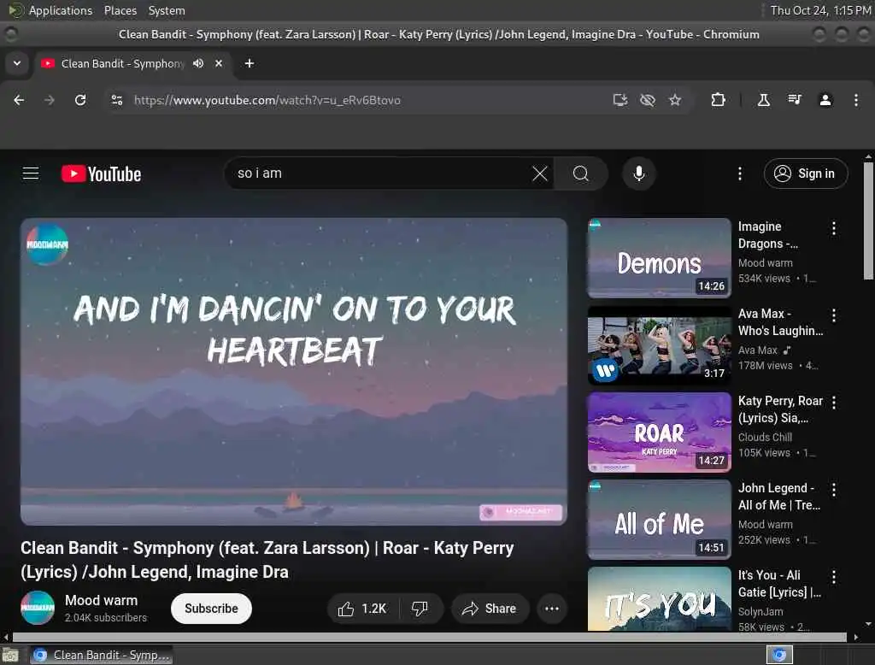This screenshot has width=875, height=665.
Task: Click the video player area
Action: (x=294, y=371)
